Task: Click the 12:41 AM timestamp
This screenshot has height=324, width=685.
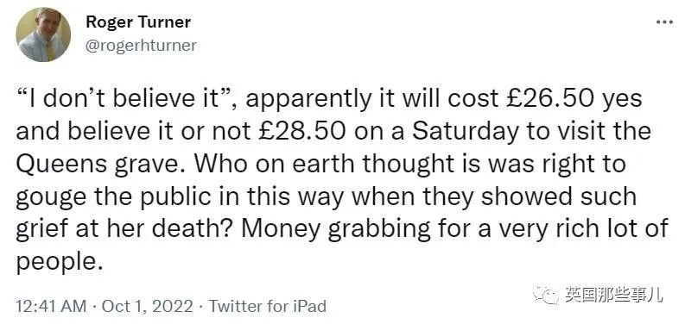Action: (51, 306)
